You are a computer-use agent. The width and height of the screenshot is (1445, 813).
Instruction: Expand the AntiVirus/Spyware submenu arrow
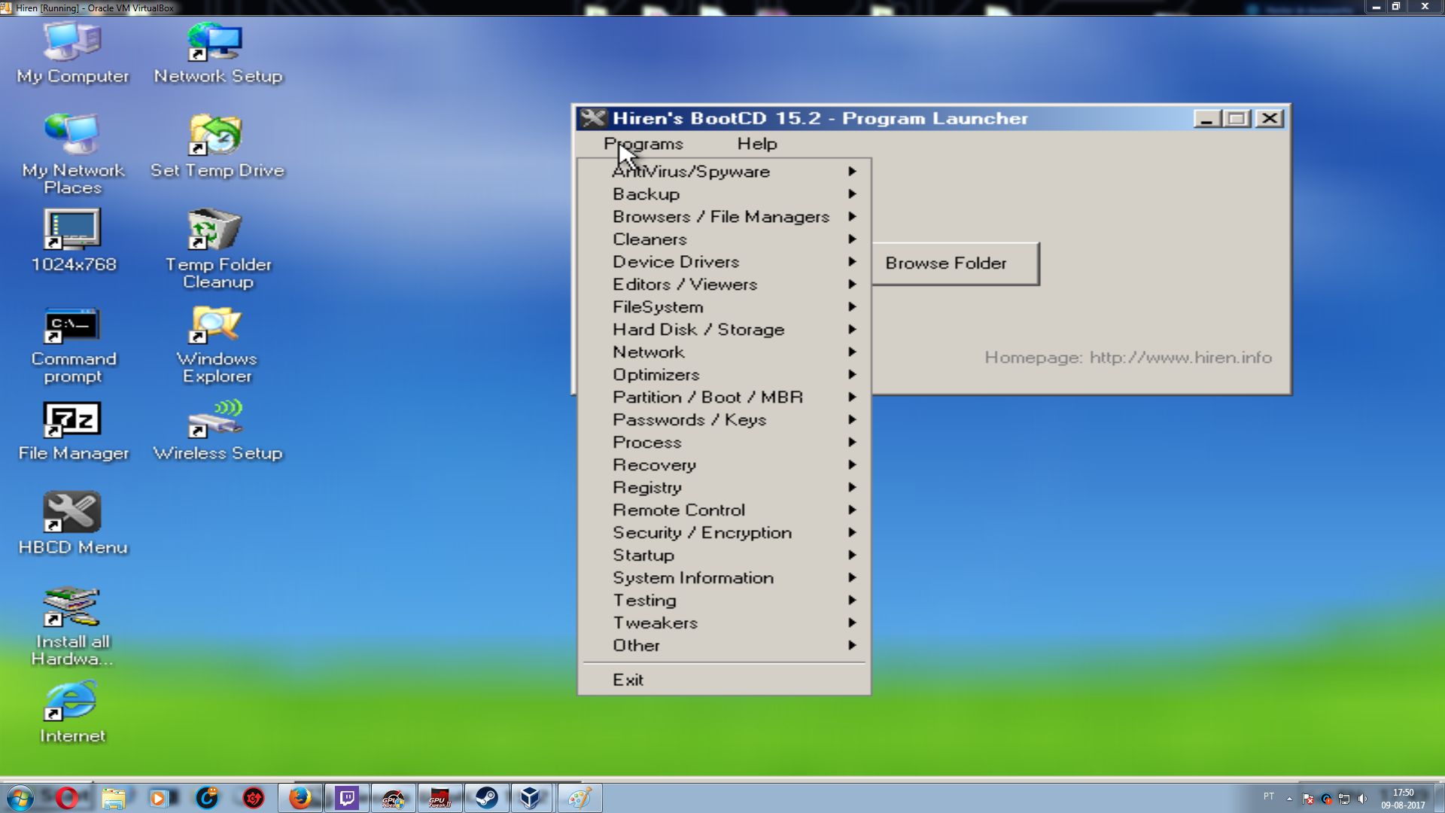pyautogui.click(x=852, y=172)
